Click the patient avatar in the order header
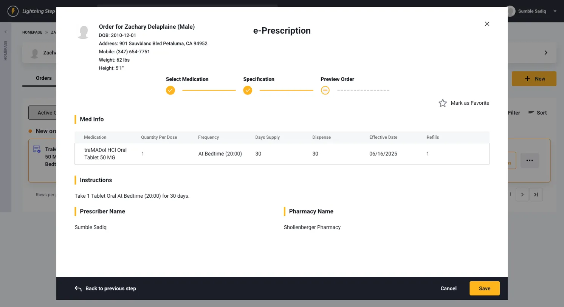 click(83, 33)
